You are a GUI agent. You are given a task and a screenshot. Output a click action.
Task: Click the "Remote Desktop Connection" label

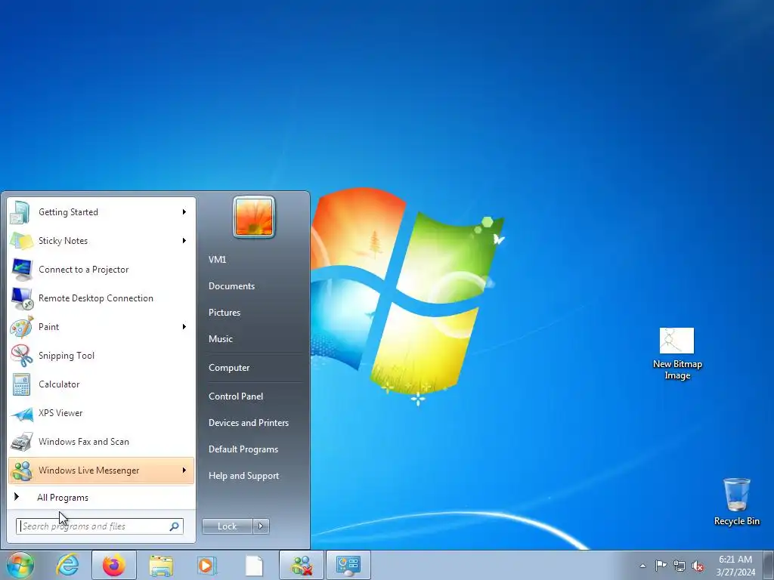point(96,298)
